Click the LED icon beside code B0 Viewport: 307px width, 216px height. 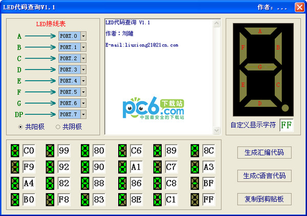(15, 200)
